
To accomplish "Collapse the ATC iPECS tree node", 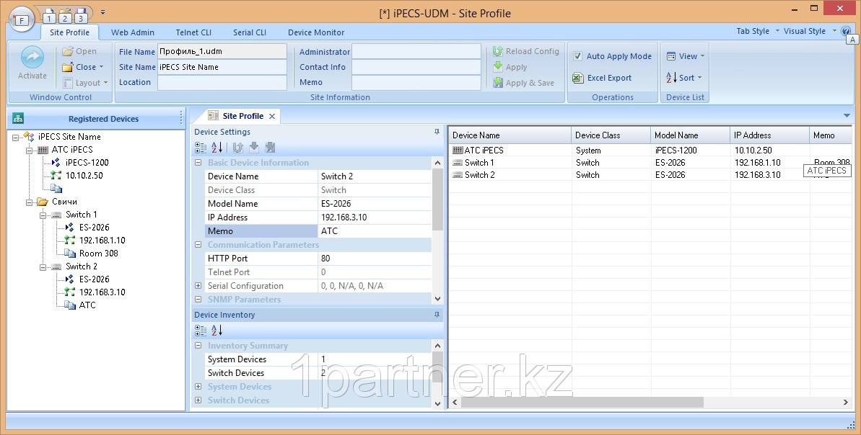I will coord(29,150).
